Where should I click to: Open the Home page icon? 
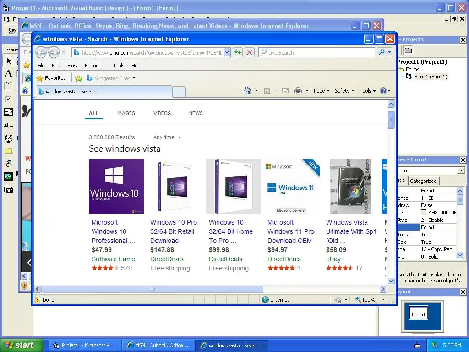point(248,91)
